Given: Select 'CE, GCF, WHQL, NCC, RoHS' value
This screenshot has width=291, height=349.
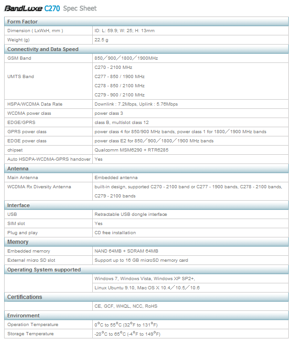Looking at the screenshot, I should (x=126, y=306).
